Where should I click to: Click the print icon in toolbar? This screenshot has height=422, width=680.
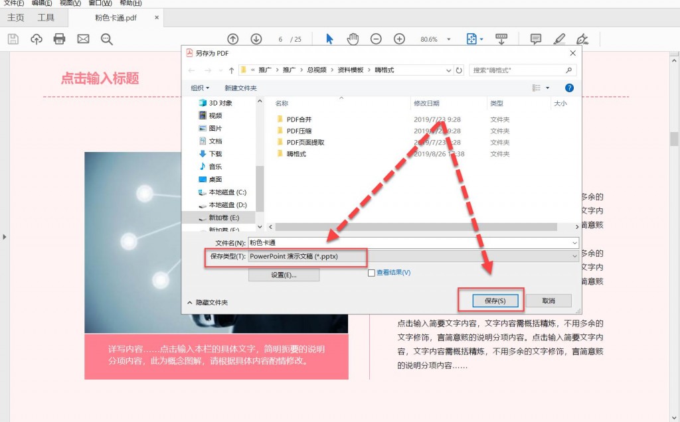[59, 39]
